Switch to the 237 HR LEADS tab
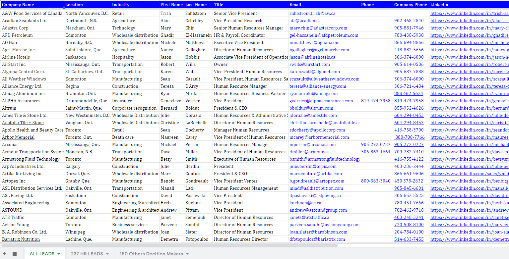This screenshot has height=259, width=509. (87, 253)
